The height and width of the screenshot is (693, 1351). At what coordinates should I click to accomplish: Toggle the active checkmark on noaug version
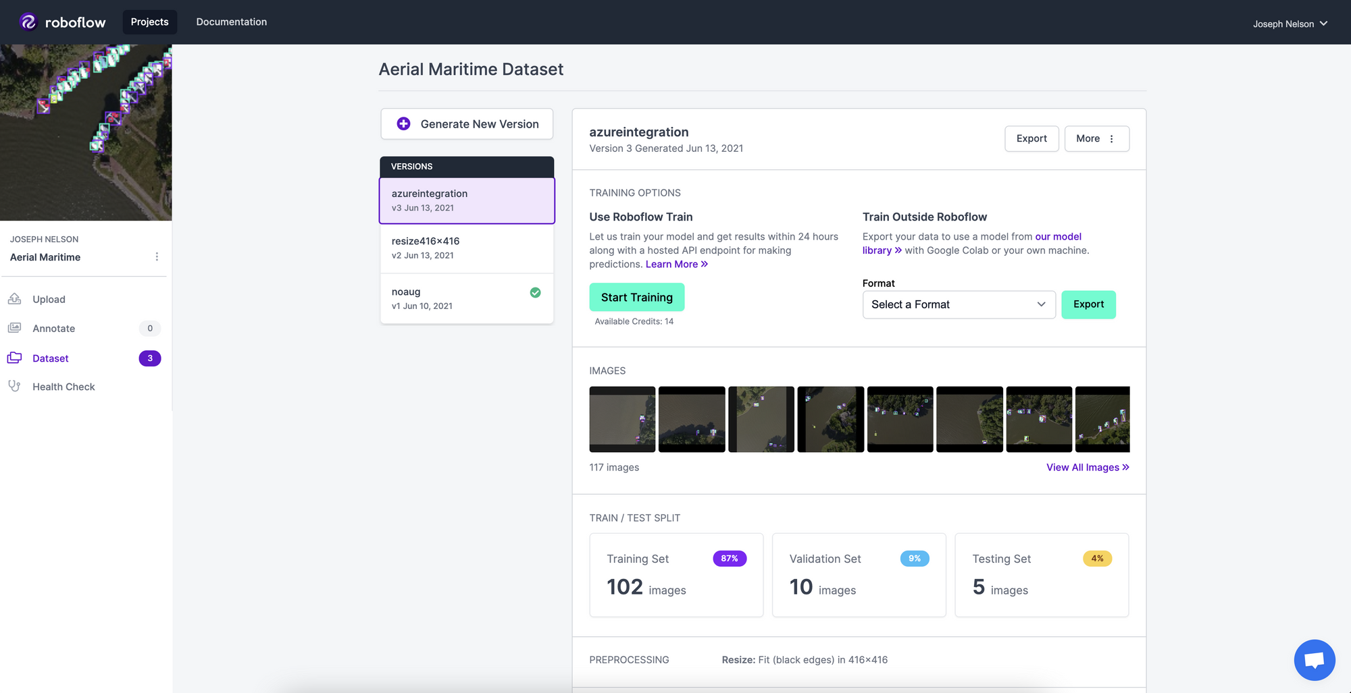(535, 292)
